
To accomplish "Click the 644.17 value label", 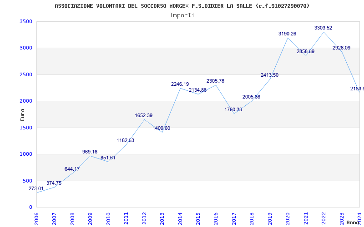I will 72,169.
